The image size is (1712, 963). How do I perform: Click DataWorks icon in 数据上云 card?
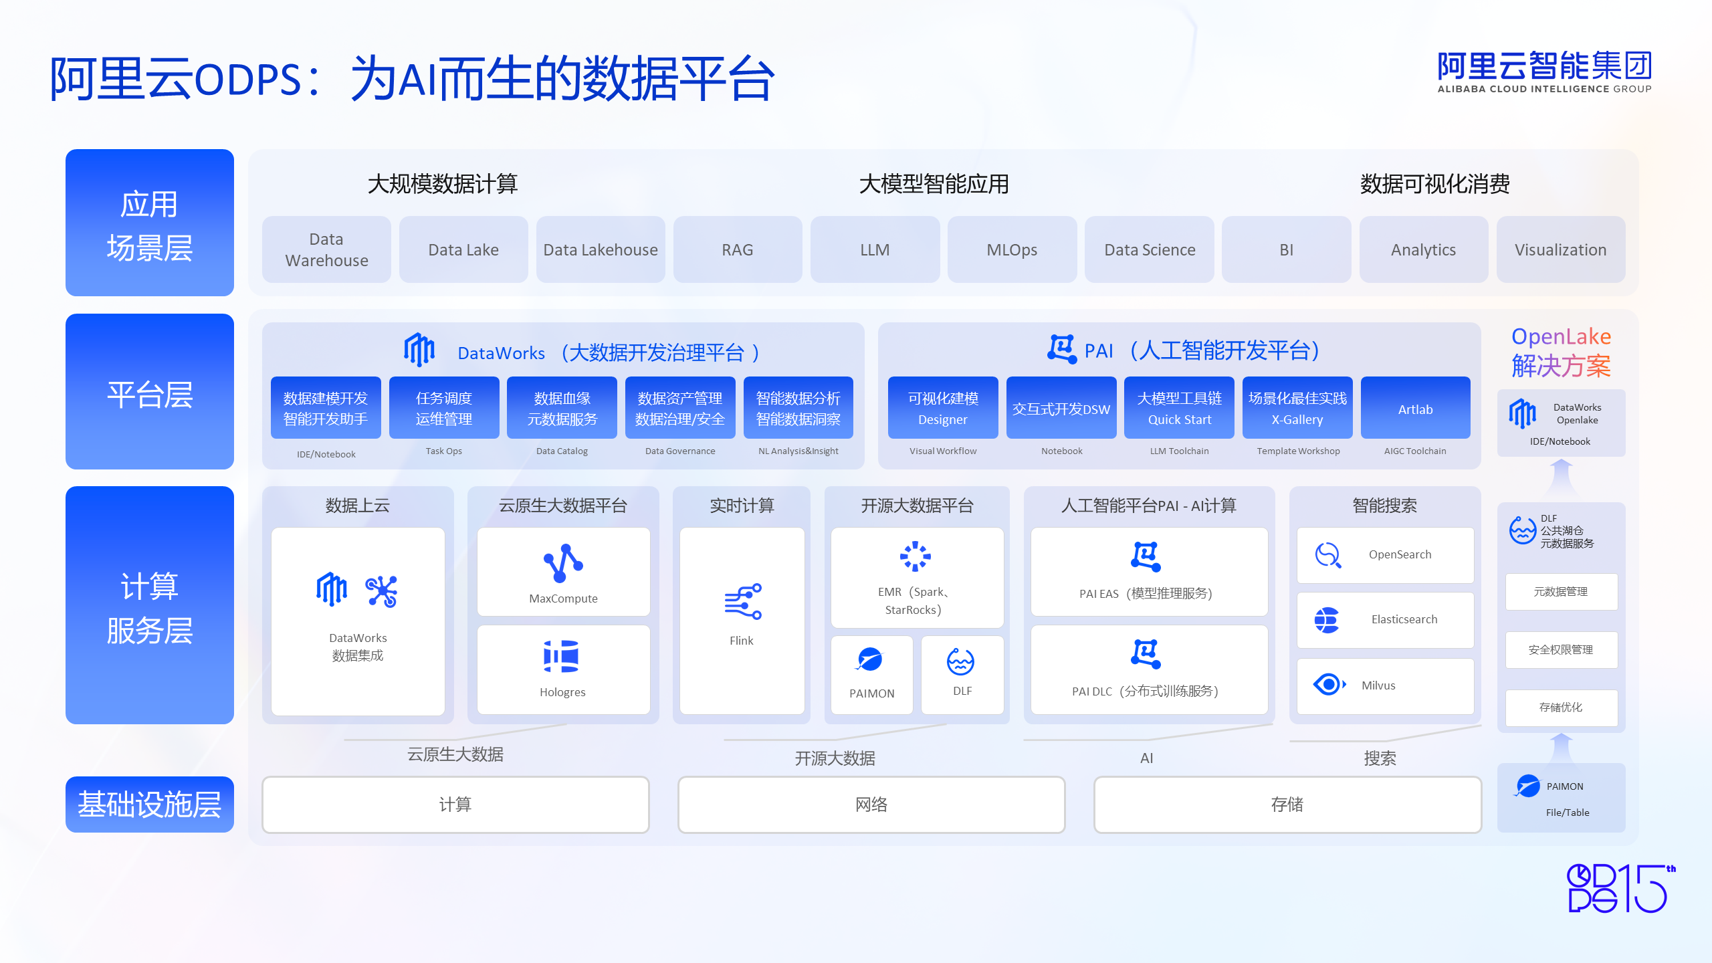(332, 589)
